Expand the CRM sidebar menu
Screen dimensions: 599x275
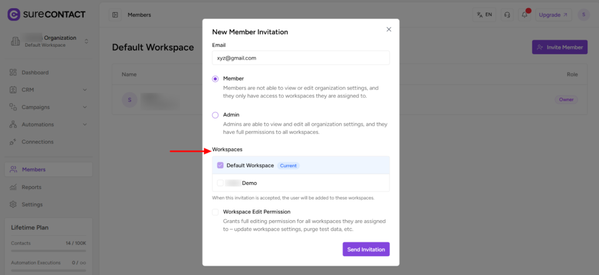coord(85,90)
